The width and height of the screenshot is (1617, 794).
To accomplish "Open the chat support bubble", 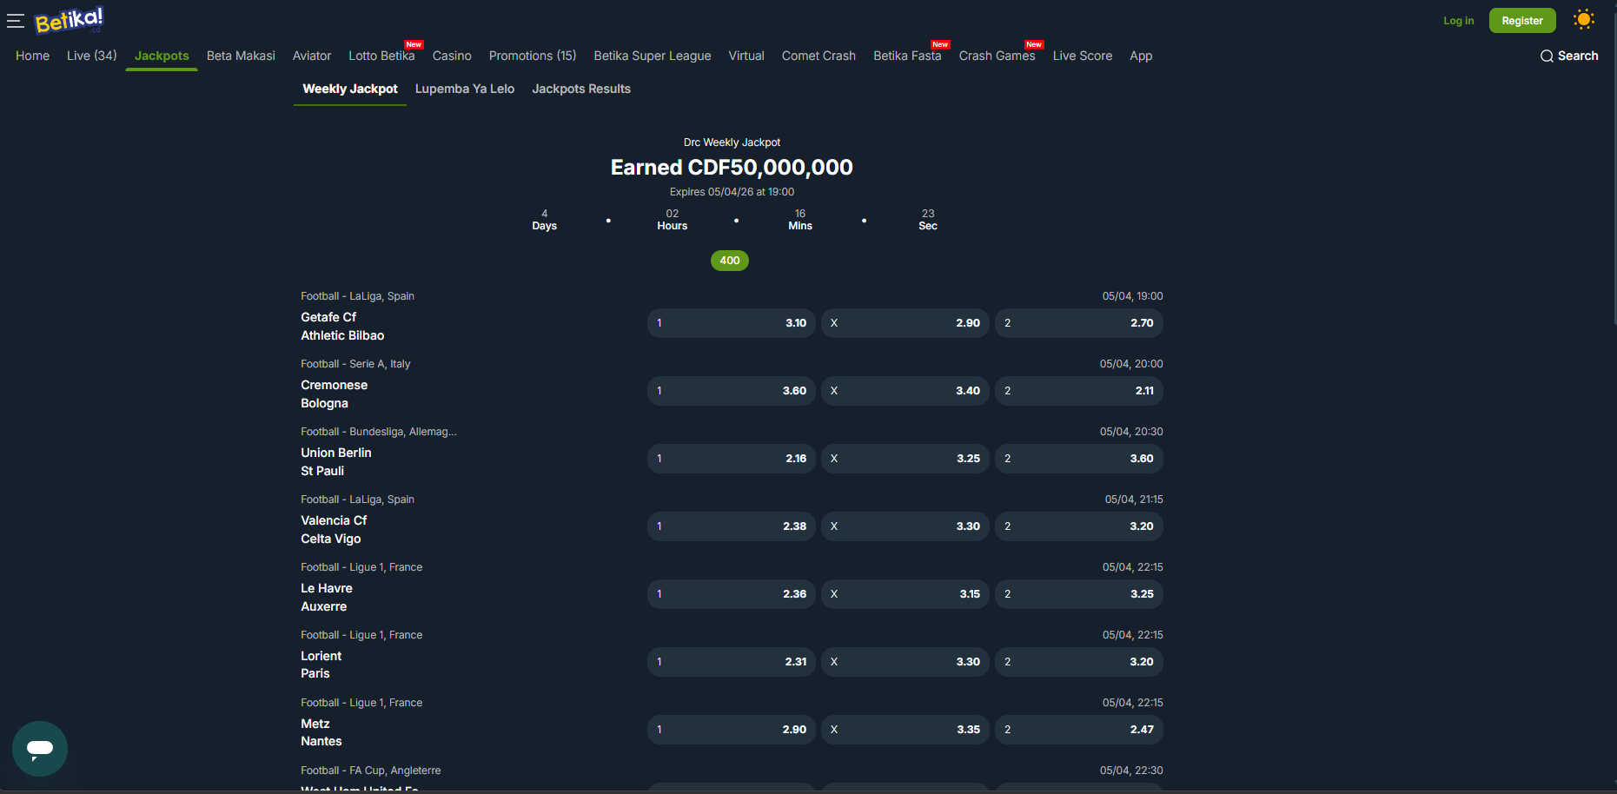I will pos(40,749).
